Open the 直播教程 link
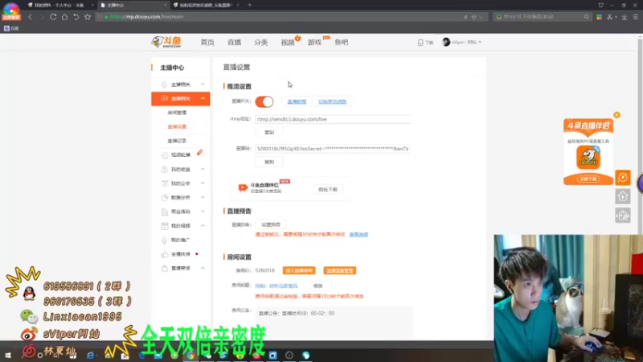The image size is (643, 362). coord(297,101)
